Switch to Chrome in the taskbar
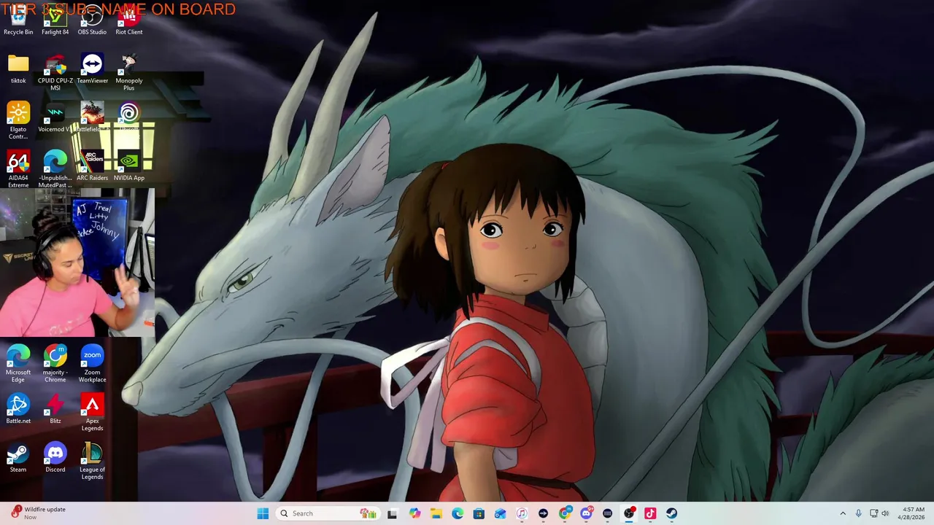 (565, 513)
